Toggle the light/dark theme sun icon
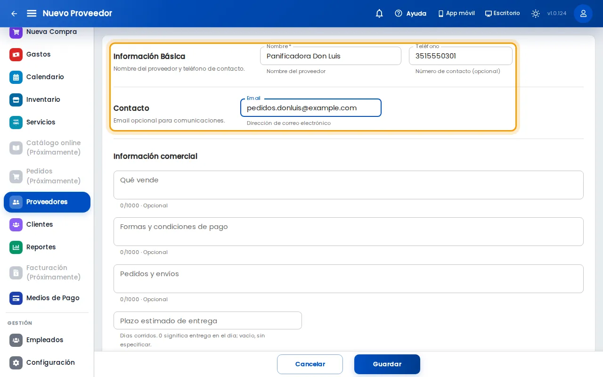The height and width of the screenshot is (377, 603). tap(536, 14)
